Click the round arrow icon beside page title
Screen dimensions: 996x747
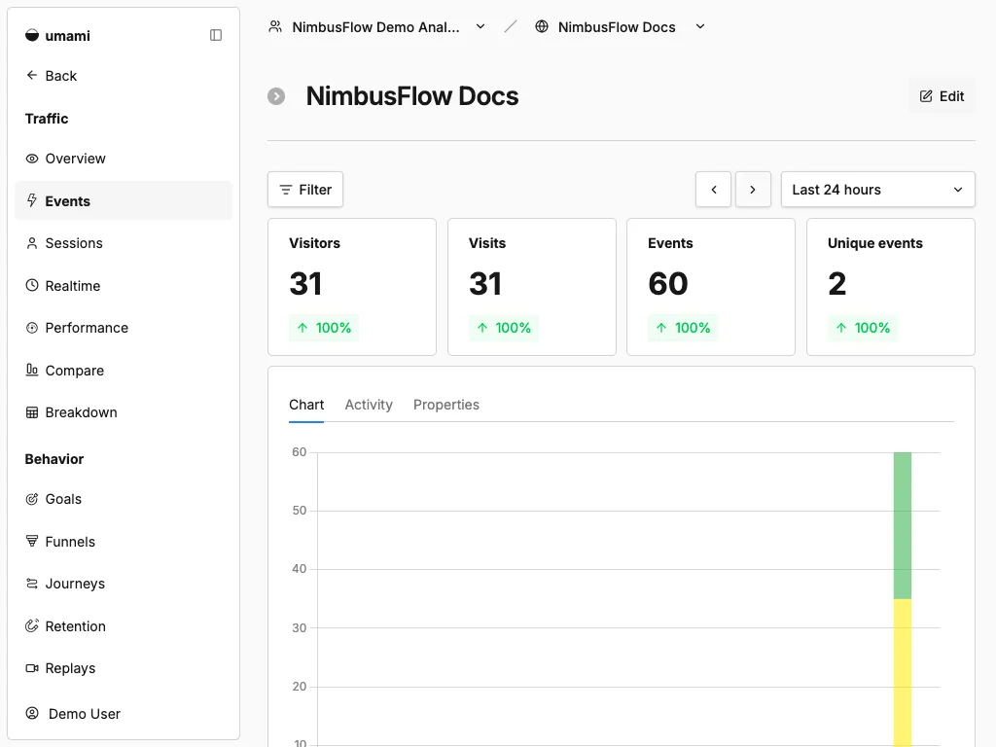tap(276, 96)
